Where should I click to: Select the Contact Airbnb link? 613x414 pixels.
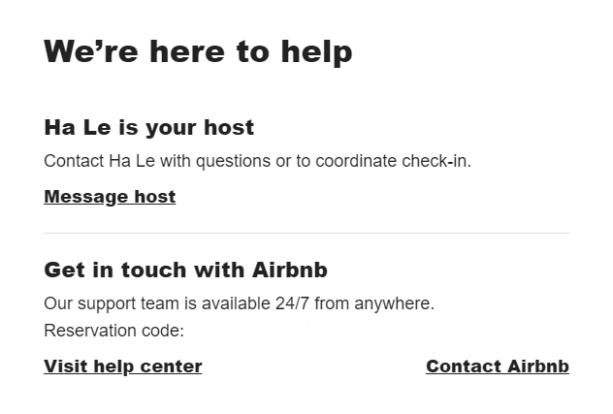point(497,366)
